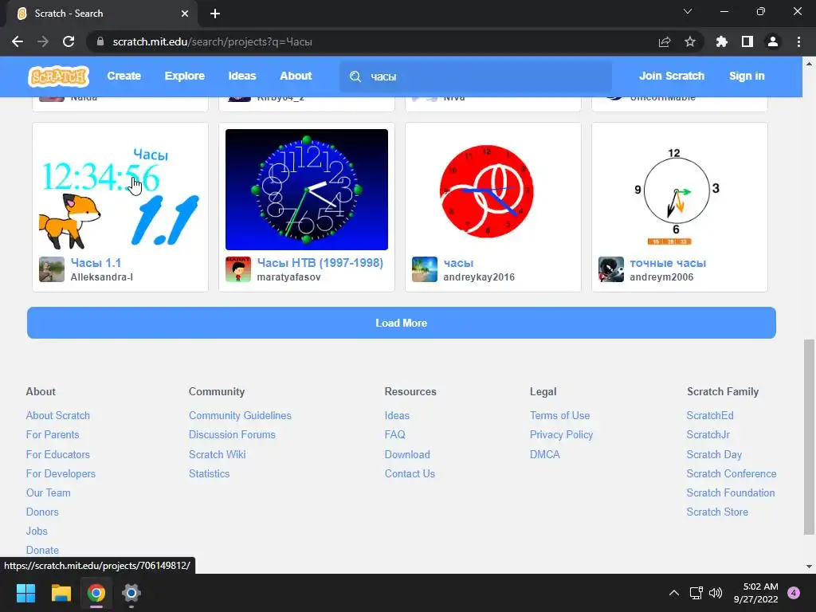Screen dimensions: 816x612
Task: Click Join Scratch in the navigation bar
Action: [671, 76]
